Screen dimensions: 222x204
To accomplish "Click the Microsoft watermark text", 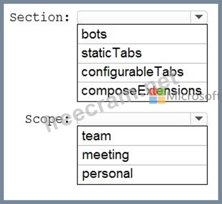I will [x=193, y=97].
